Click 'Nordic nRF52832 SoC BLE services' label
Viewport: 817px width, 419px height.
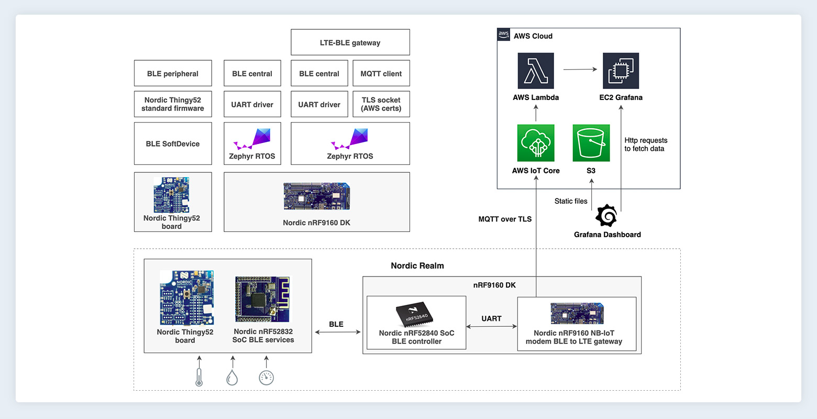point(263,336)
